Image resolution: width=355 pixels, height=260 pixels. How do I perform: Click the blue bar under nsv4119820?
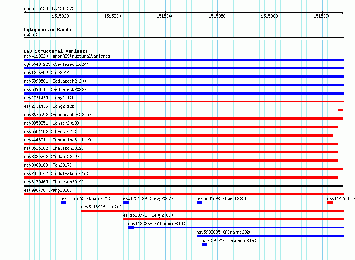pyautogui.click(x=183, y=60)
